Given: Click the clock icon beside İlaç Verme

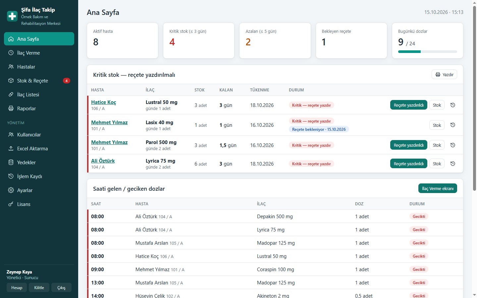Looking at the screenshot, I should 11,53.
